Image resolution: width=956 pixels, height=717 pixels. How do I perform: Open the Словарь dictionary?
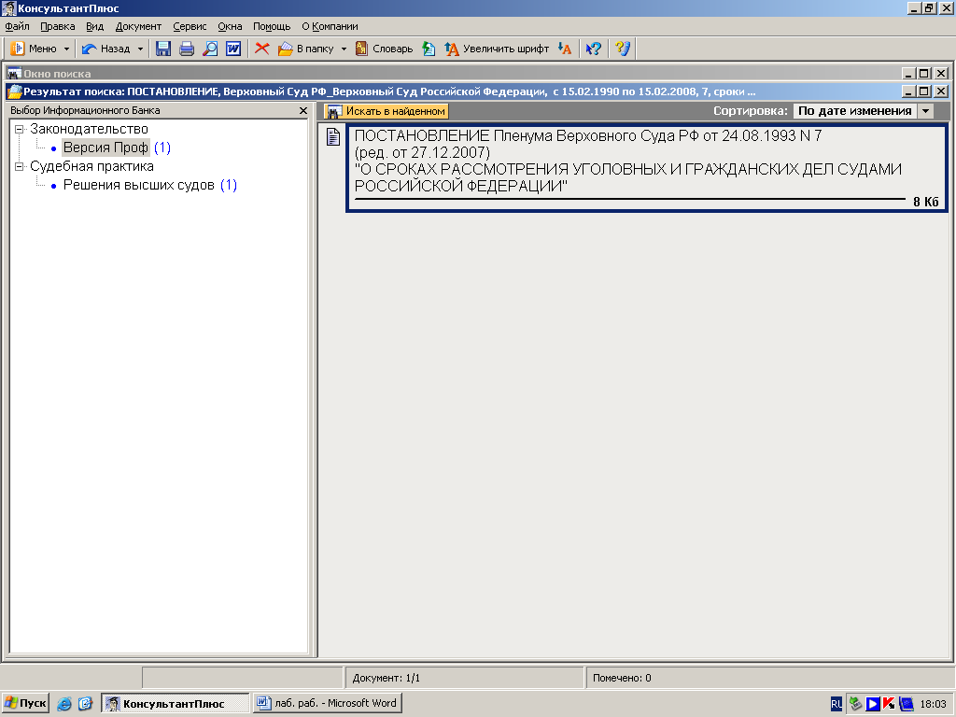click(384, 49)
